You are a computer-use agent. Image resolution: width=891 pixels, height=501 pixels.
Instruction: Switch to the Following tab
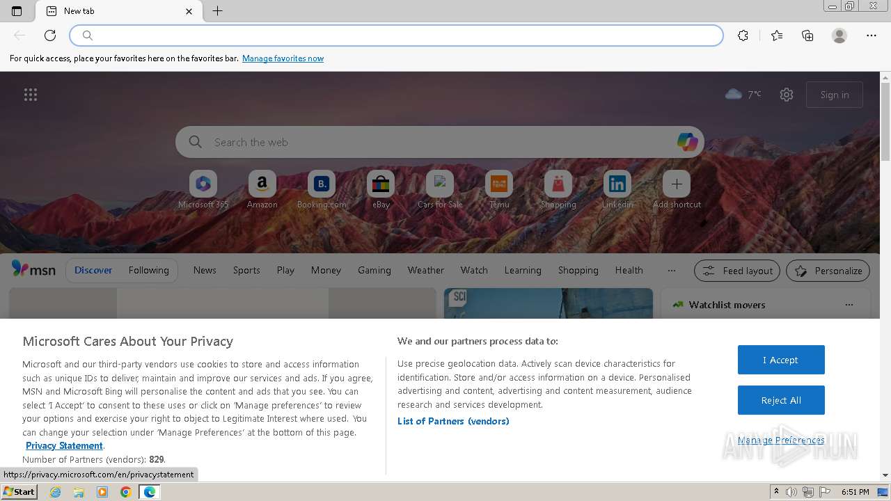[148, 270]
